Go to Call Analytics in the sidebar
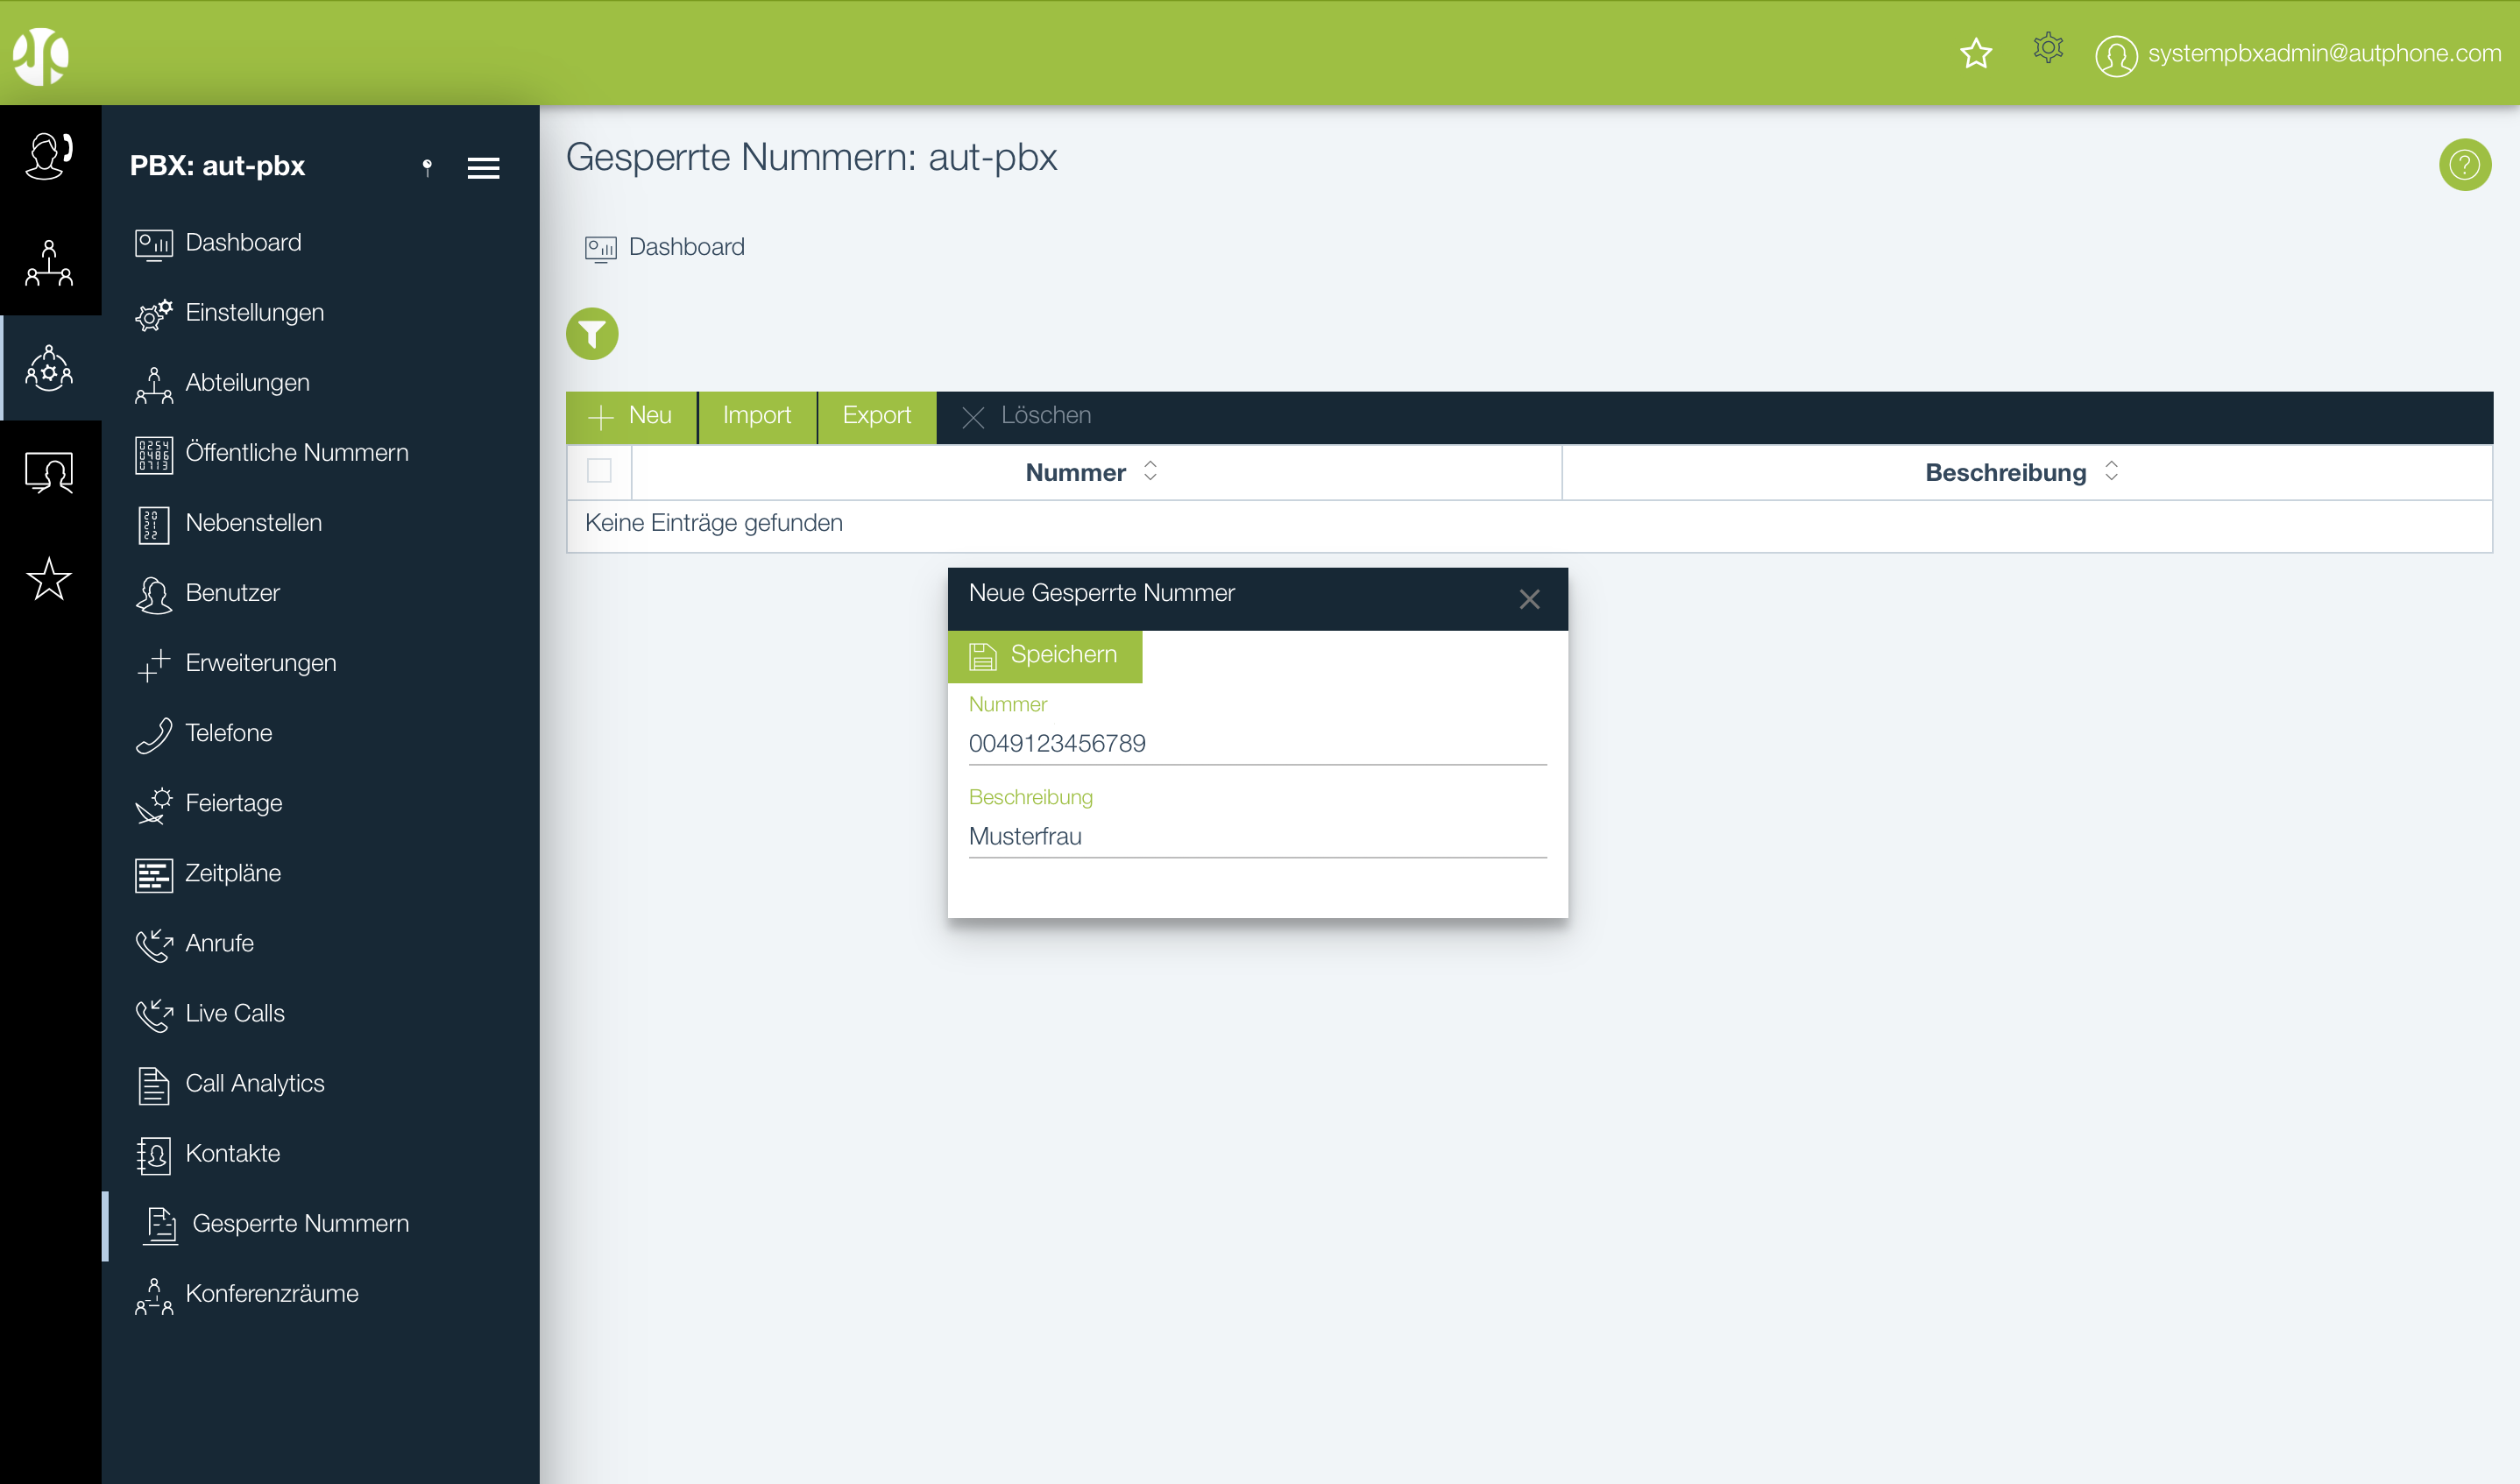Screen dimensions: 2520x1484 pos(254,1083)
